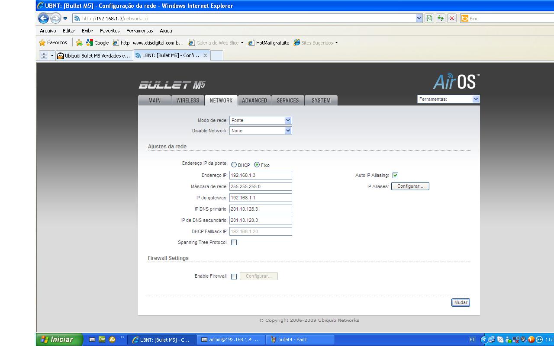Open the Ferramentas tools dropdown in AirOS

pyautogui.click(x=448, y=99)
